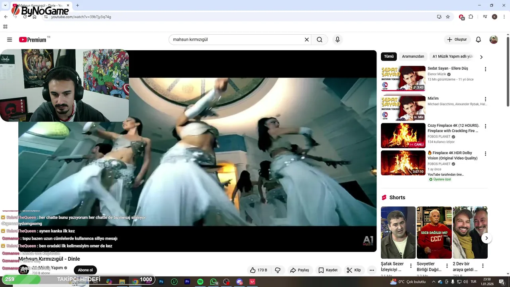Screen dimensions: 510x287
Task: Save the video with Kaydet
Action: point(328,270)
